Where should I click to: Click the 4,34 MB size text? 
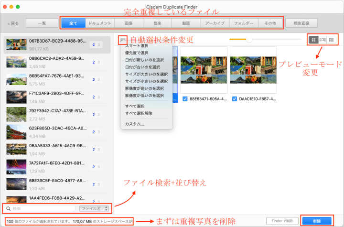(x=37, y=136)
